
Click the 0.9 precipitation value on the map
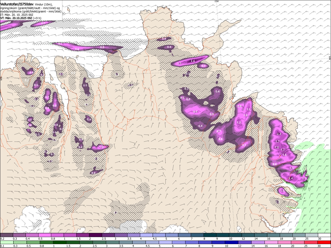pyautogui.click(x=195, y=112)
